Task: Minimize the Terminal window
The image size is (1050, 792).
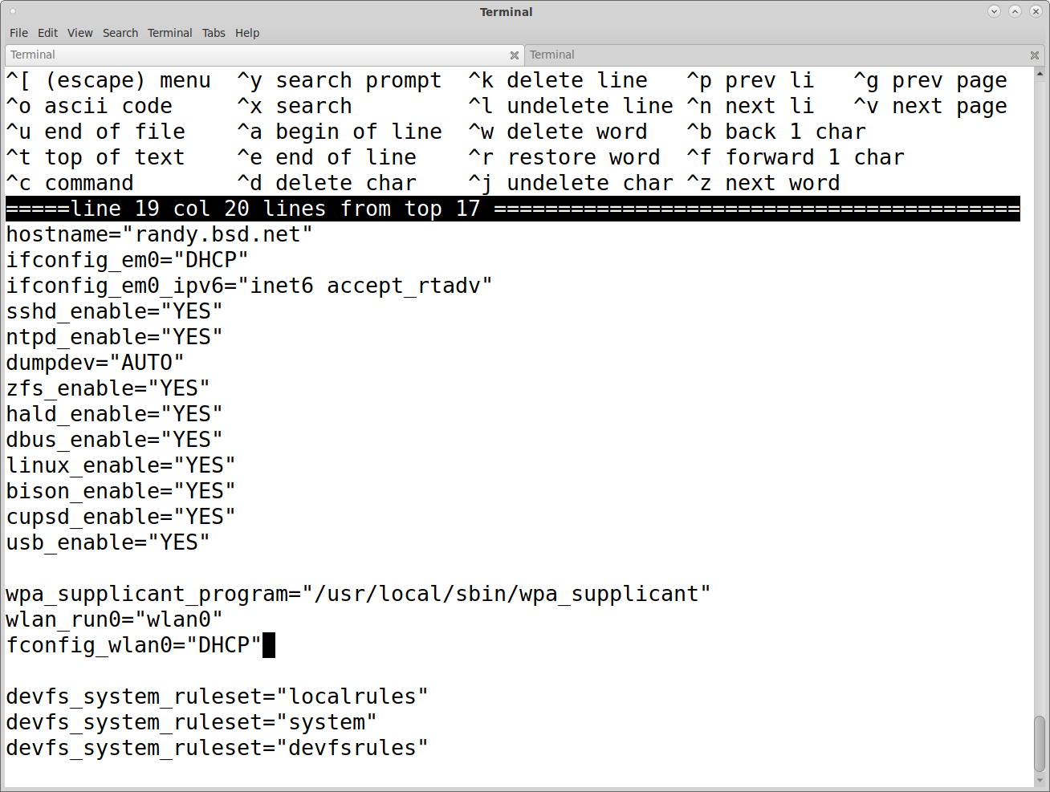Action: pyautogui.click(x=994, y=11)
